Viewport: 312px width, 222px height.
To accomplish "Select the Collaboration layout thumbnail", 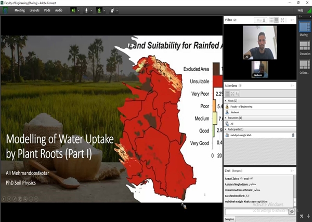I will tap(304, 66).
